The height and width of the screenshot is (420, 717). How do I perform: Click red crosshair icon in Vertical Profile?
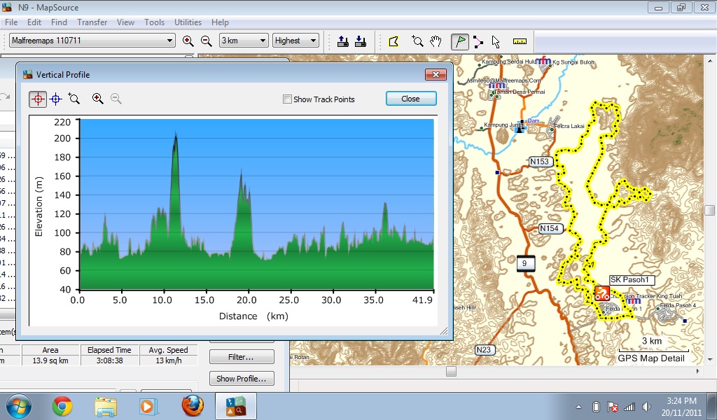click(x=38, y=99)
